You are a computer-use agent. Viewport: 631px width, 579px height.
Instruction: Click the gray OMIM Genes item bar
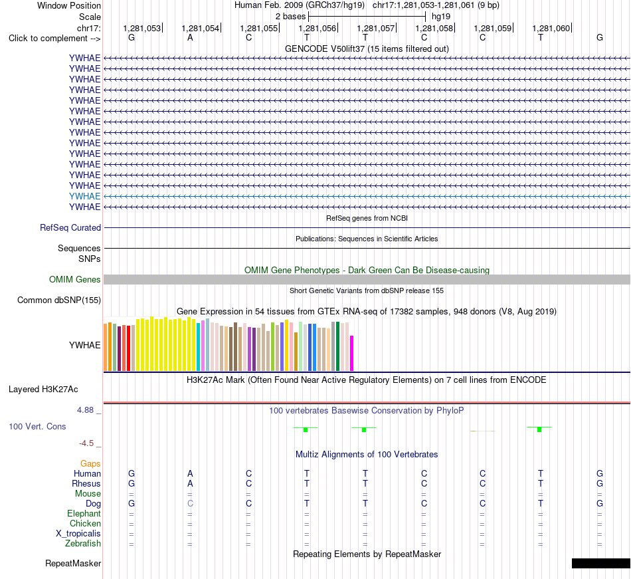point(367,279)
